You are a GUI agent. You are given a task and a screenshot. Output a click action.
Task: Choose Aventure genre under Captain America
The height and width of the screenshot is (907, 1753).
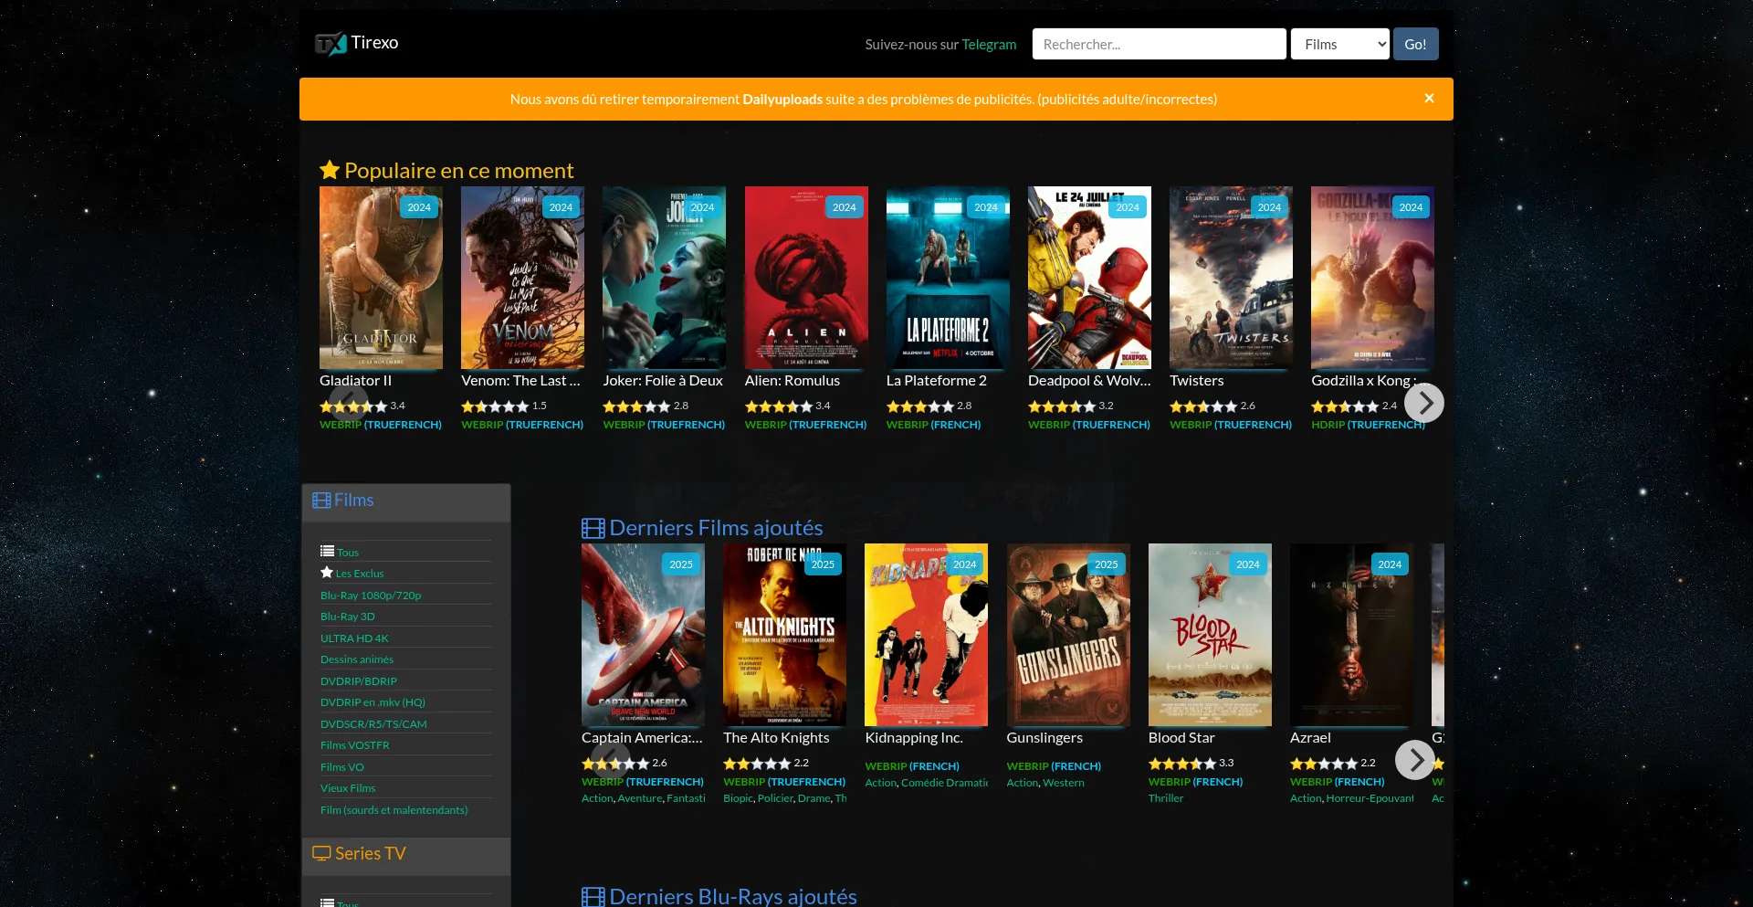point(640,798)
